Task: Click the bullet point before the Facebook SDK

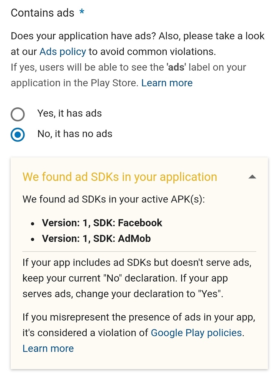Action: 33,224
